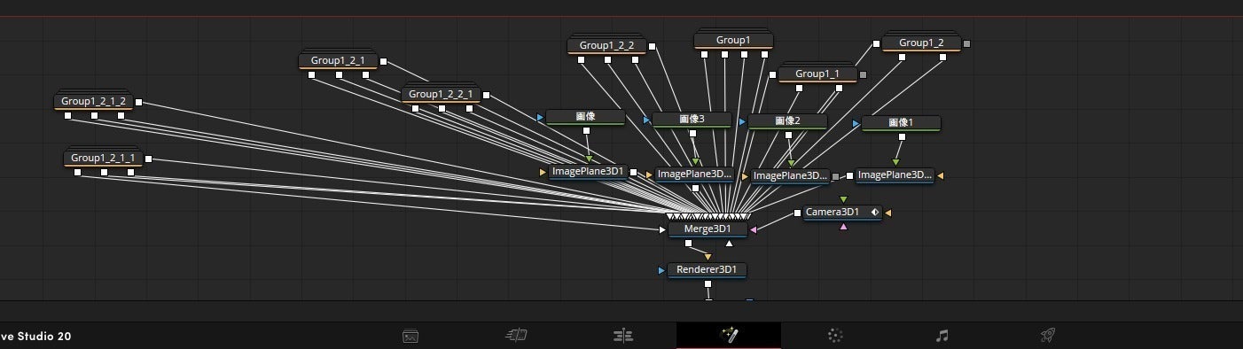The width and height of the screenshot is (1243, 349).
Task: Click yellow input arrow above Renderer3D1
Action: pos(707,257)
